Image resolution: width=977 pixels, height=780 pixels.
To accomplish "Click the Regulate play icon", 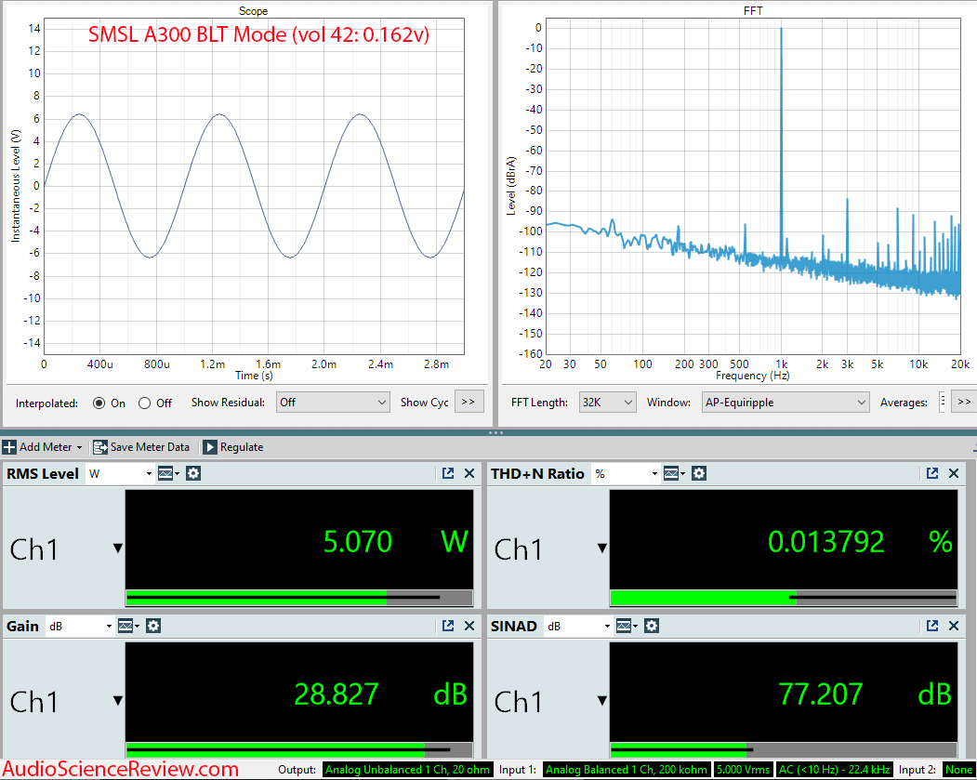I will 210,447.
